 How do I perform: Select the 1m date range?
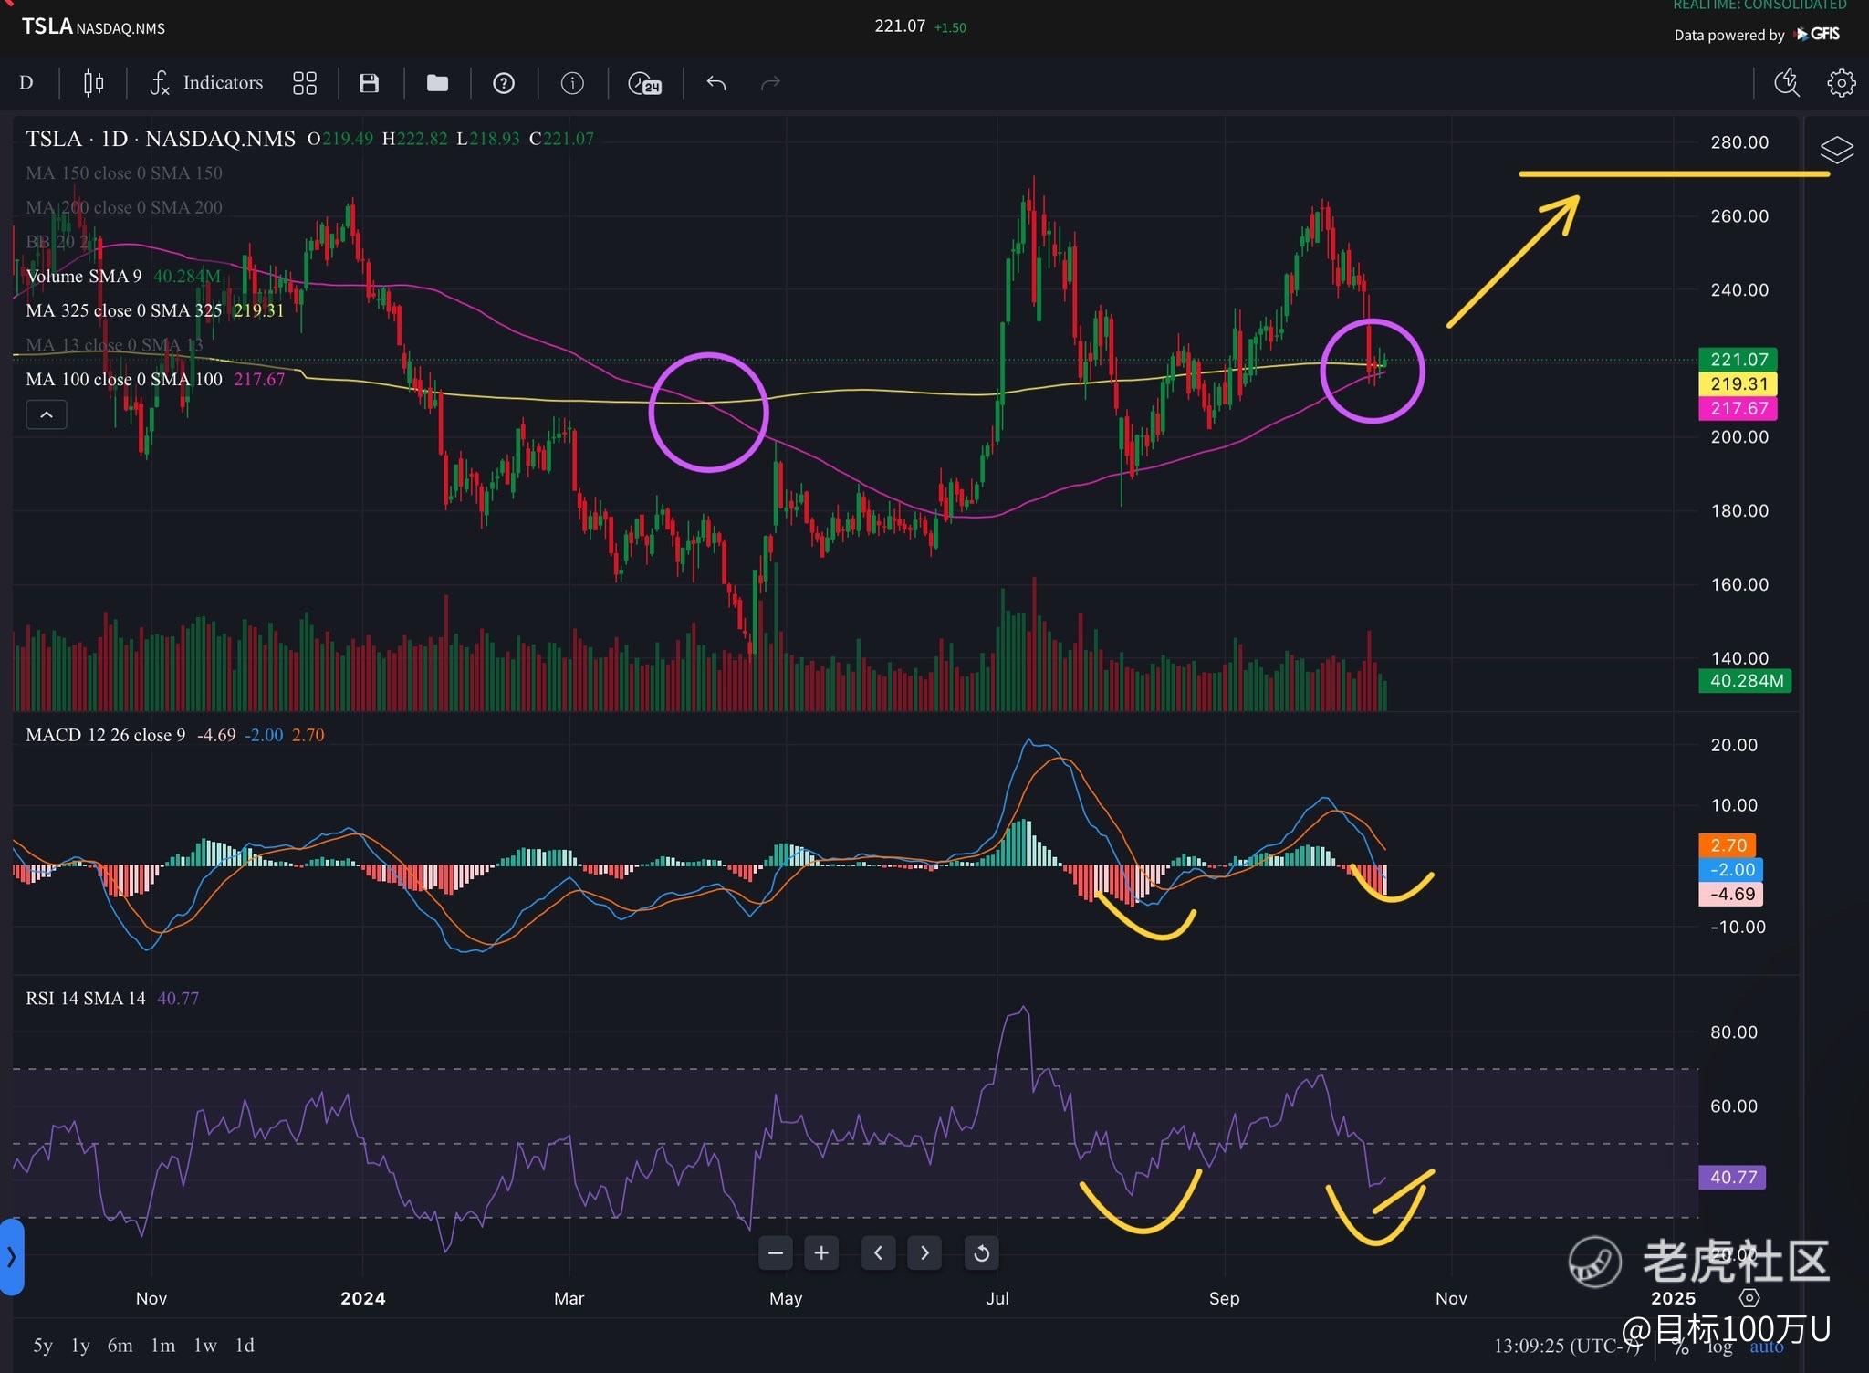(163, 1346)
